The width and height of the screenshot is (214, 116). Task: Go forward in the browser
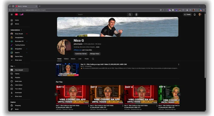pos(13,10)
